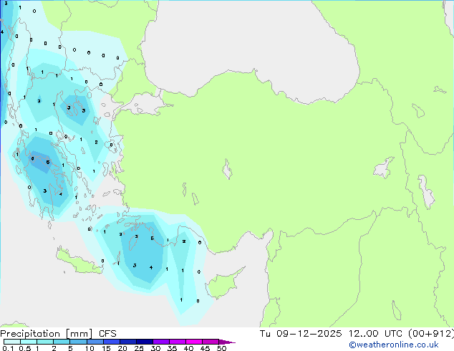Choose the 25–30 mm dark blue legend box

tap(145, 342)
